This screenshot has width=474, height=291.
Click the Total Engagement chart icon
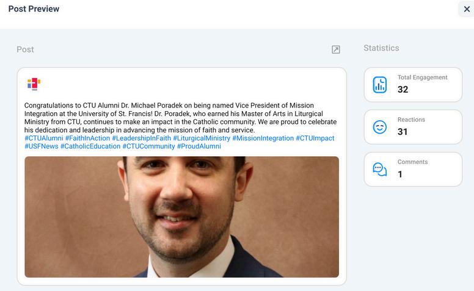coord(380,85)
